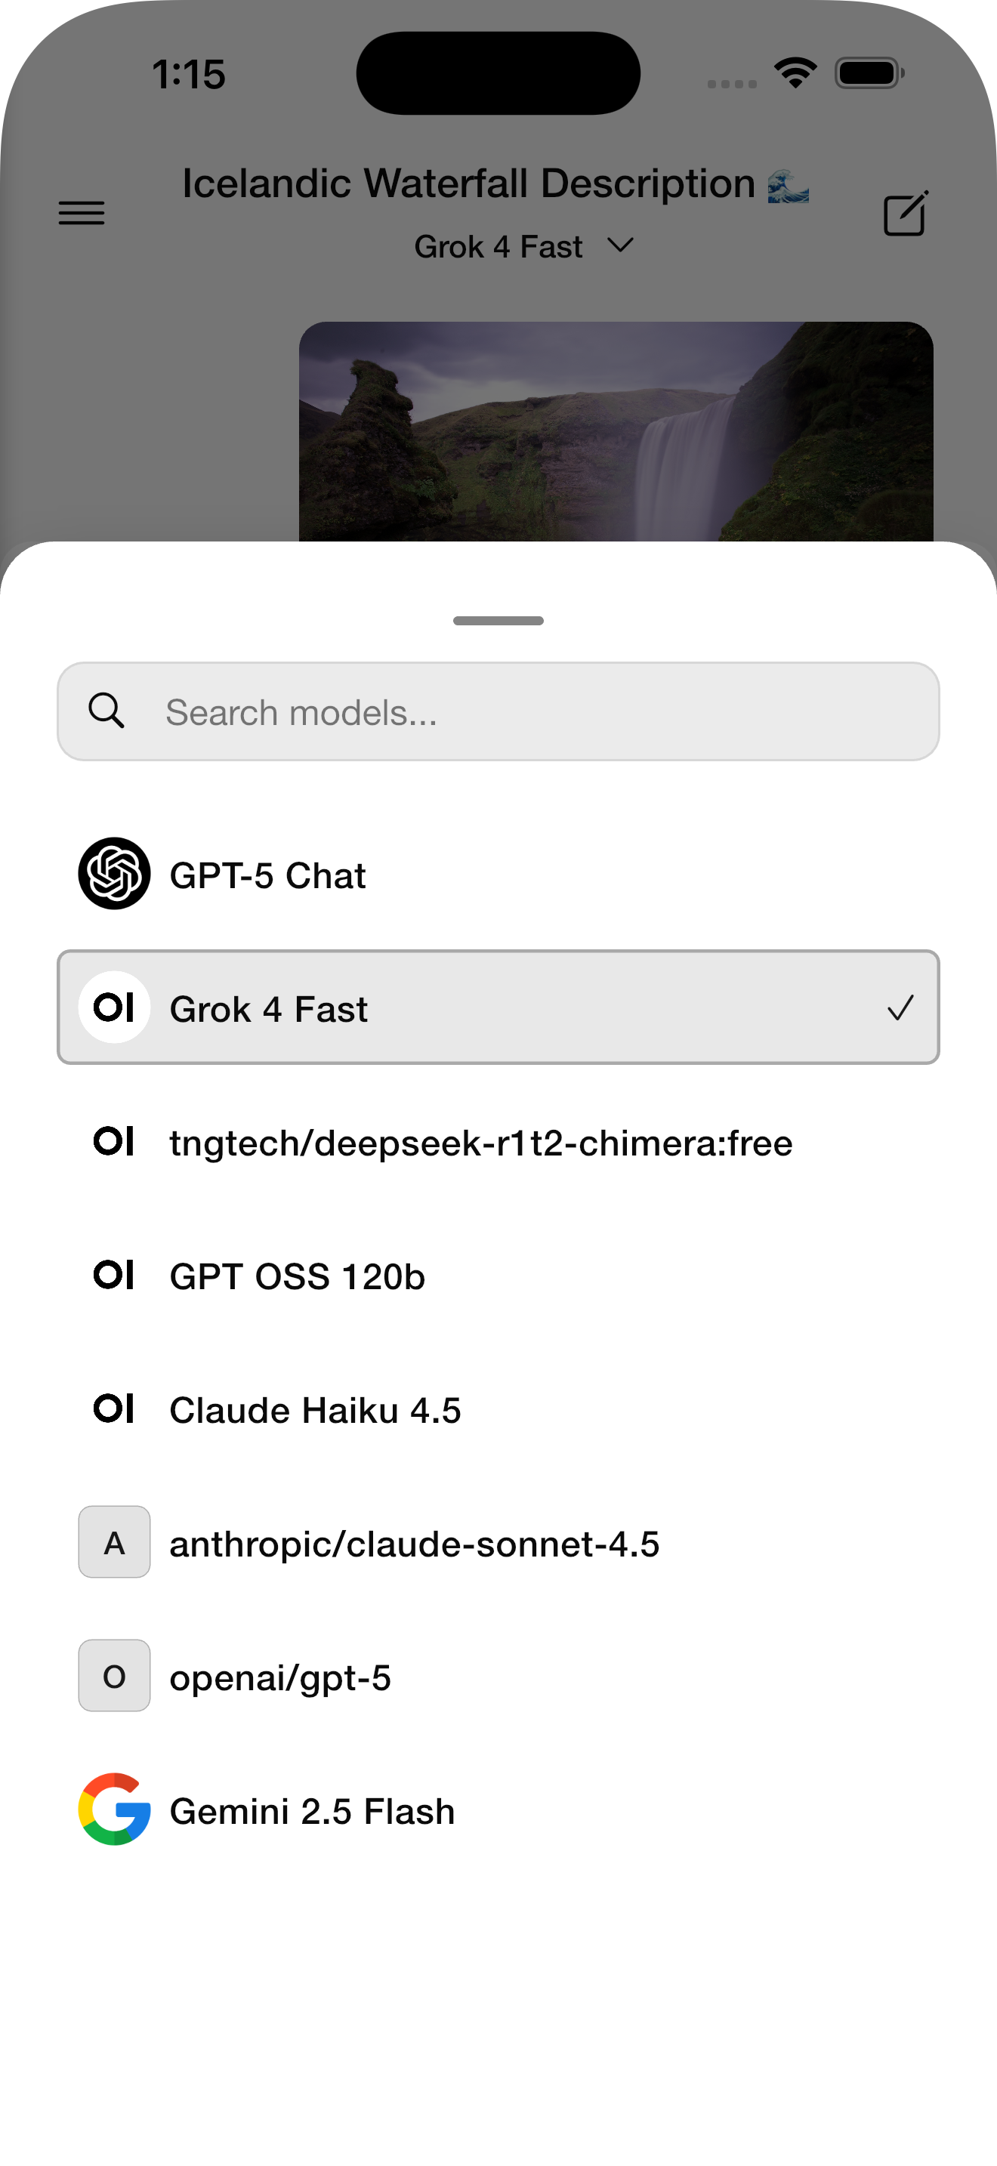
Task: Tap the bottom sheet drag handle
Action: 498,621
